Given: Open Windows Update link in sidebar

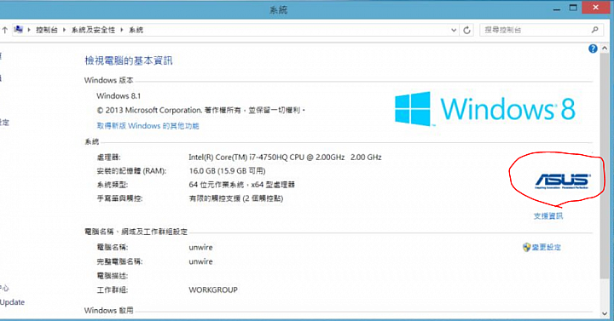Looking at the screenshot, I should point(12,302).
